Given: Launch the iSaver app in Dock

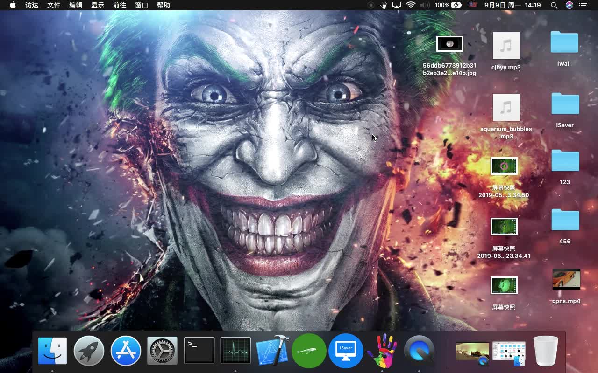Looking at the screenshot, I should click(x=346, y=351).
